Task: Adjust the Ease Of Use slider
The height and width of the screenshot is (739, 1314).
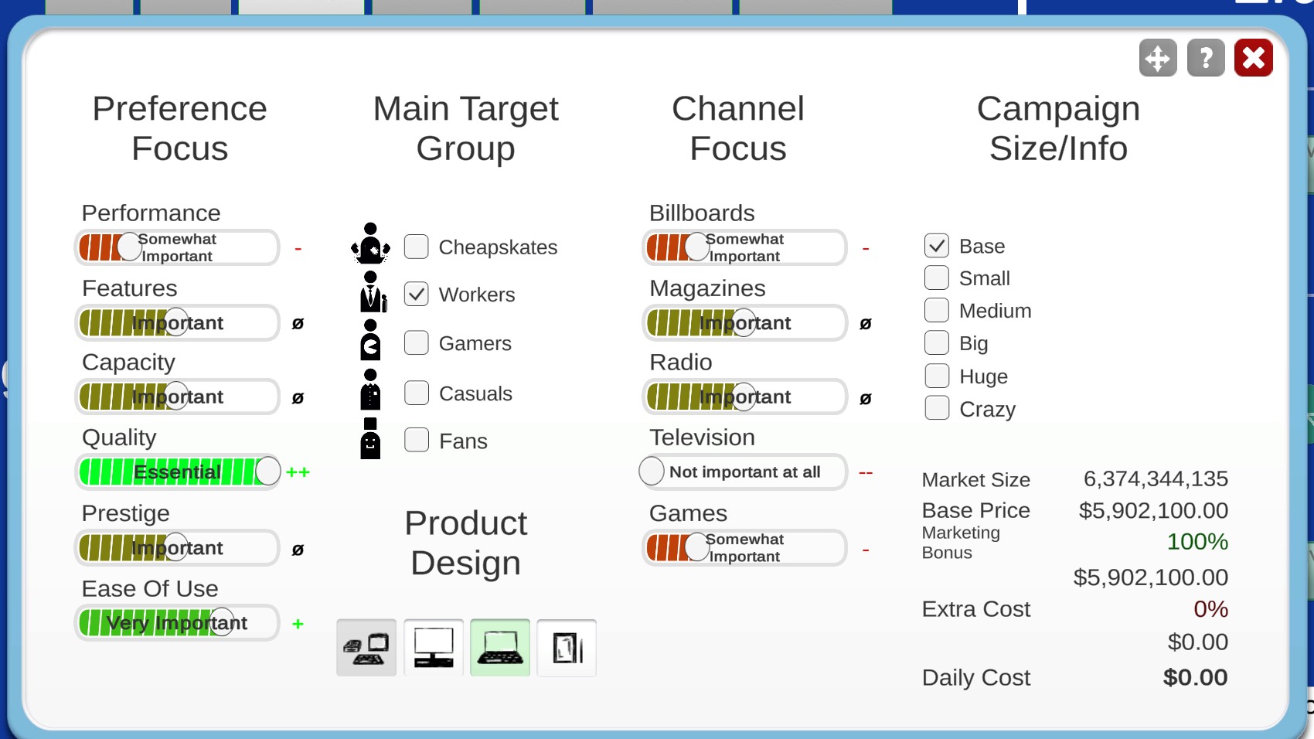Action: point(177,622)
